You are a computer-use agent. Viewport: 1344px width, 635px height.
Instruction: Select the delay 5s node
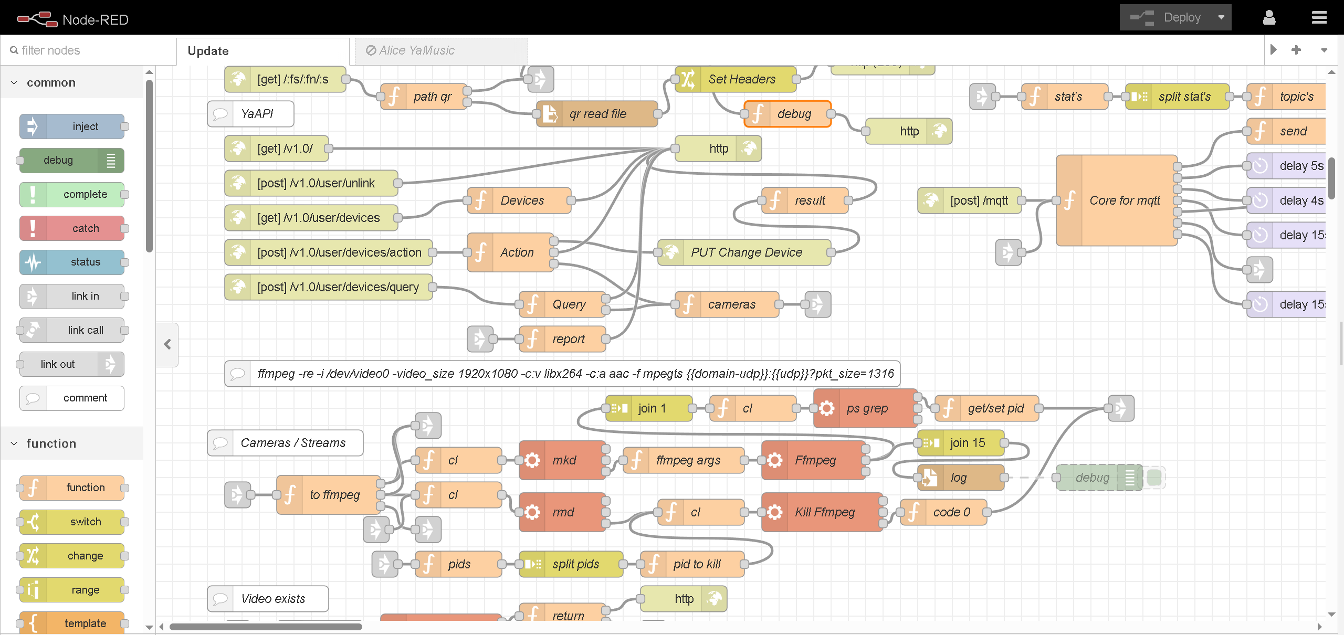tap(1297, 166)
